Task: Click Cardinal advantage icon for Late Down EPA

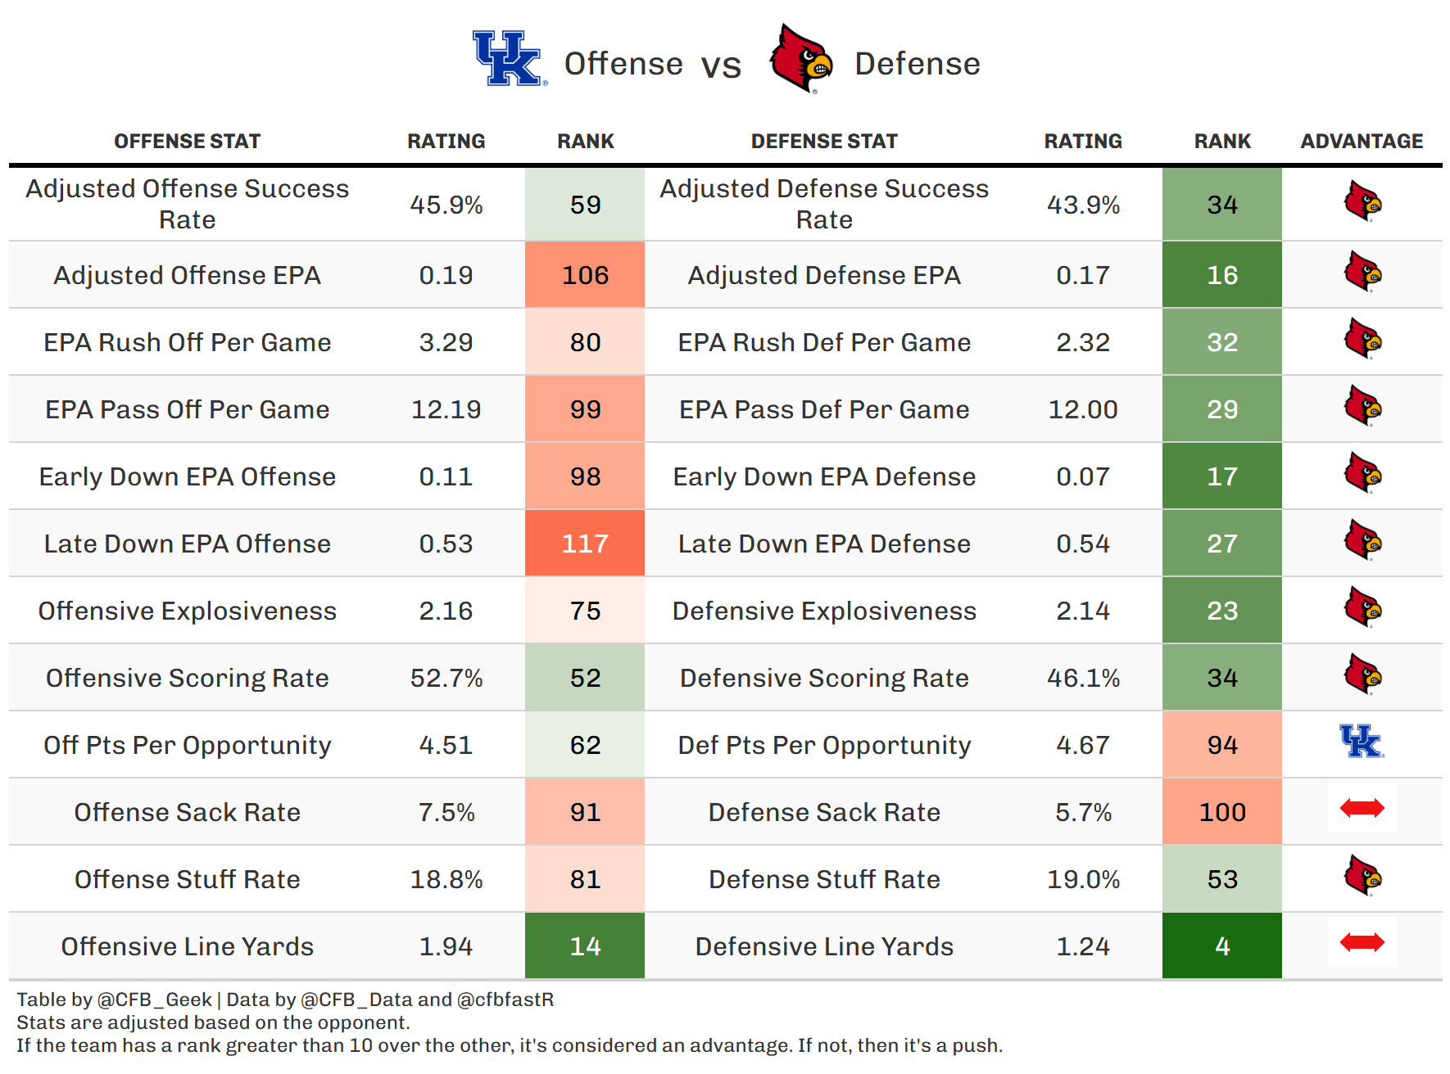Action: [x=1362, y=541]
